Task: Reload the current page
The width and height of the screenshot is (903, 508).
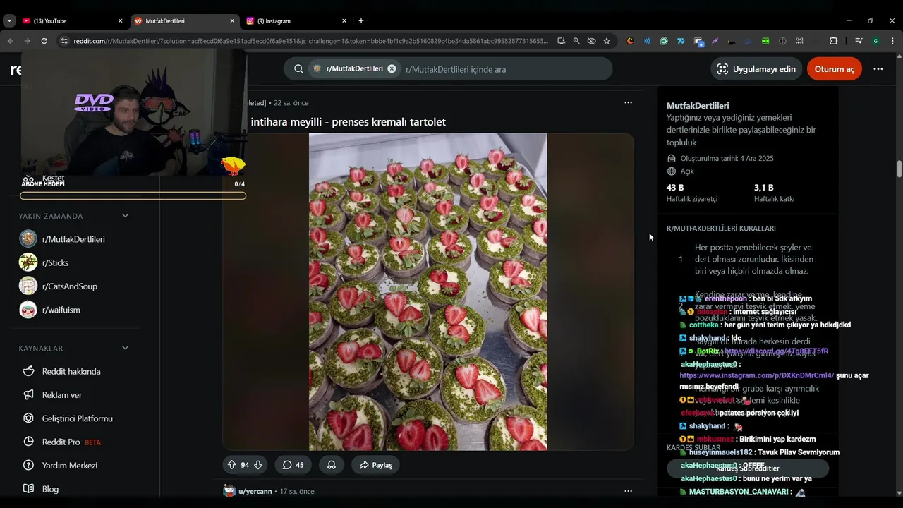Action: (x=44, y=41)
